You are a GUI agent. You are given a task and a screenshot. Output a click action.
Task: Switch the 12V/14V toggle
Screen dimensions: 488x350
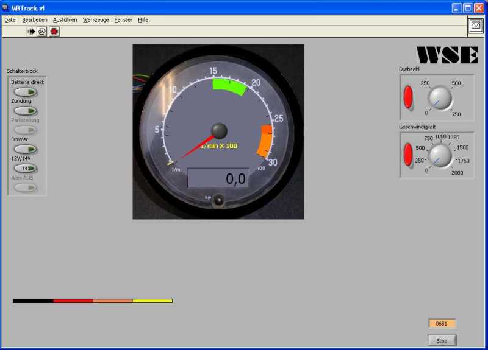[26, 168]
